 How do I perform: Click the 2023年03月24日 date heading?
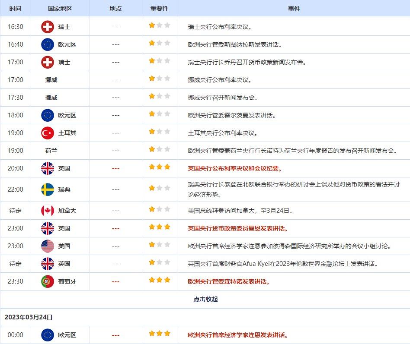(x=29, y=317)
